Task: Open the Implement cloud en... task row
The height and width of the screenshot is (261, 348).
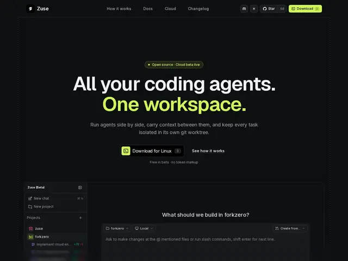Action: 57,244
